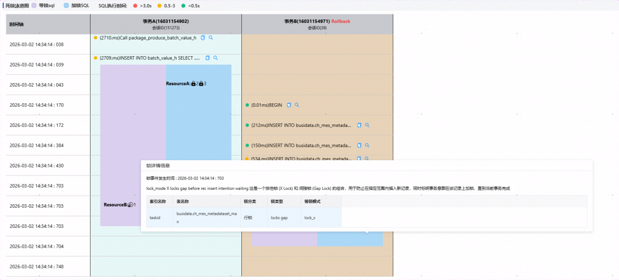Viewport: 619px width, 280px height.
Task: Click Transaction B's blue locking block at 704
Action: click(x=350, y=239)
